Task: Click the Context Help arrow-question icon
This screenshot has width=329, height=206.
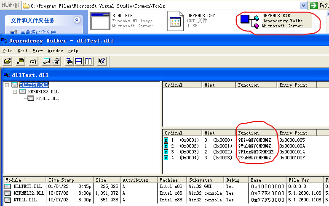Action: tap(102, 61)
